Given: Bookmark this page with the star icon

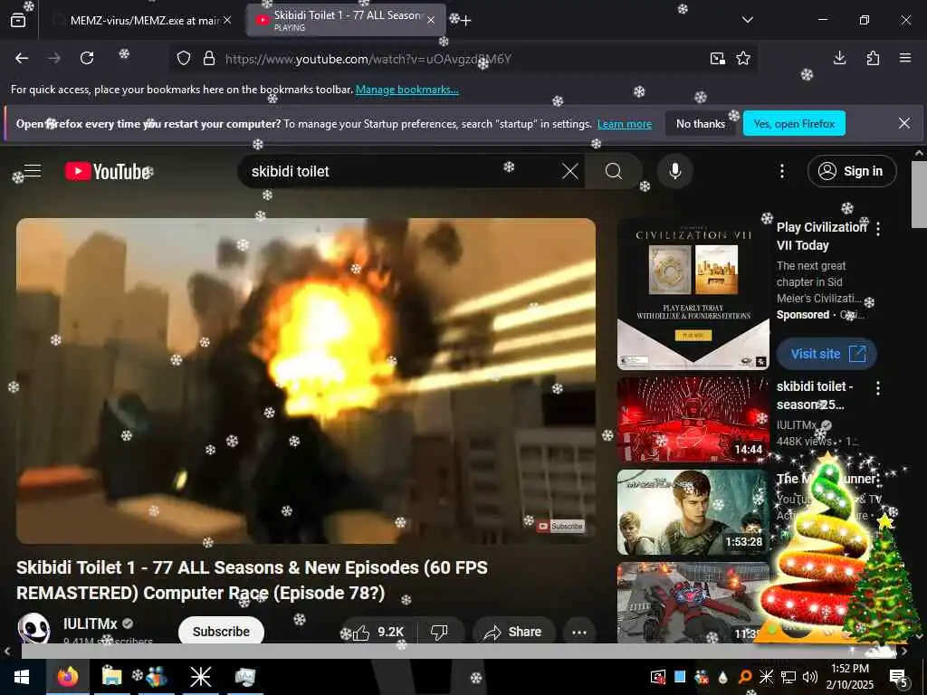Looking at the screenshot, I should (x=743, y=59).
